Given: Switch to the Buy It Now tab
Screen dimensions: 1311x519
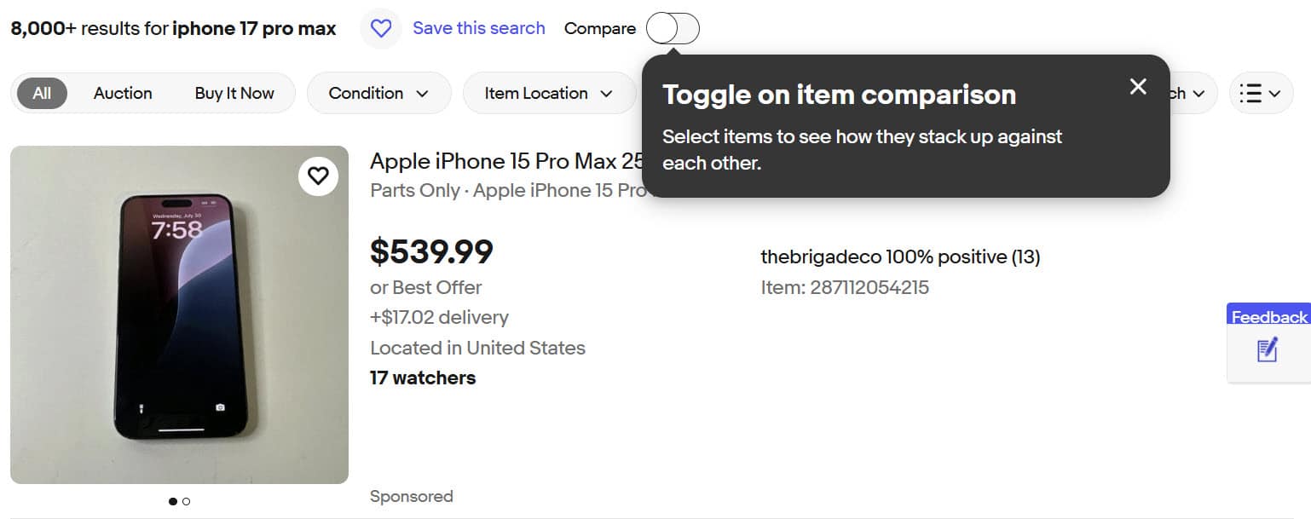Looking at the screenshot, I should [x=234, y=93].
